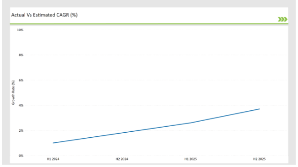
Task: Click the 6% y-axis label
Action: point(21,80)
